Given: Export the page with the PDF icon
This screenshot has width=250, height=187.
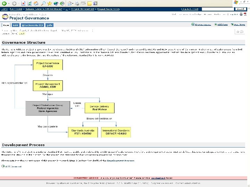Looking at the screenshot, I should [x=245, y=14].
